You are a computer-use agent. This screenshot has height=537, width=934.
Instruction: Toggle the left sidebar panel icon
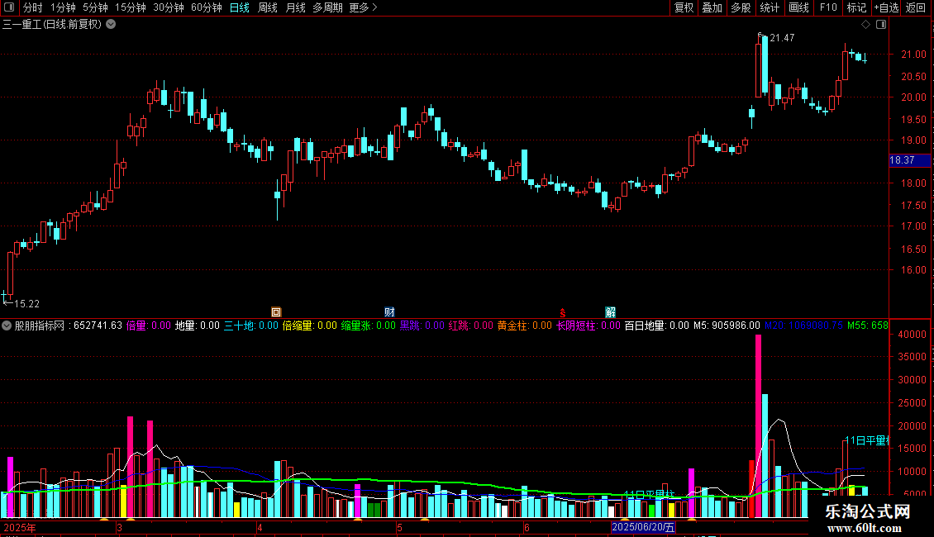click(8, 7)
